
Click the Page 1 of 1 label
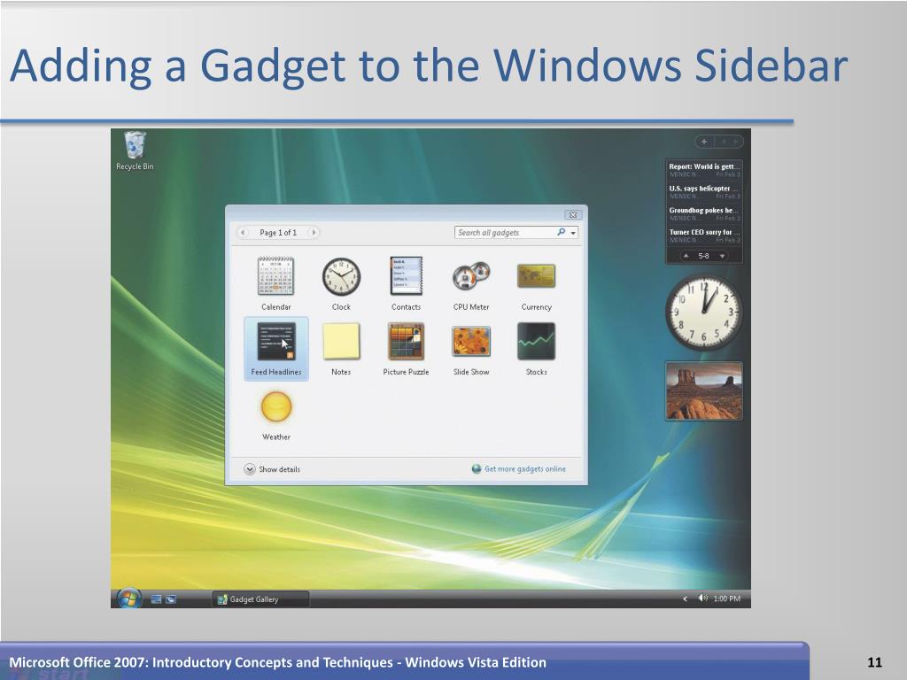point(278,233)
